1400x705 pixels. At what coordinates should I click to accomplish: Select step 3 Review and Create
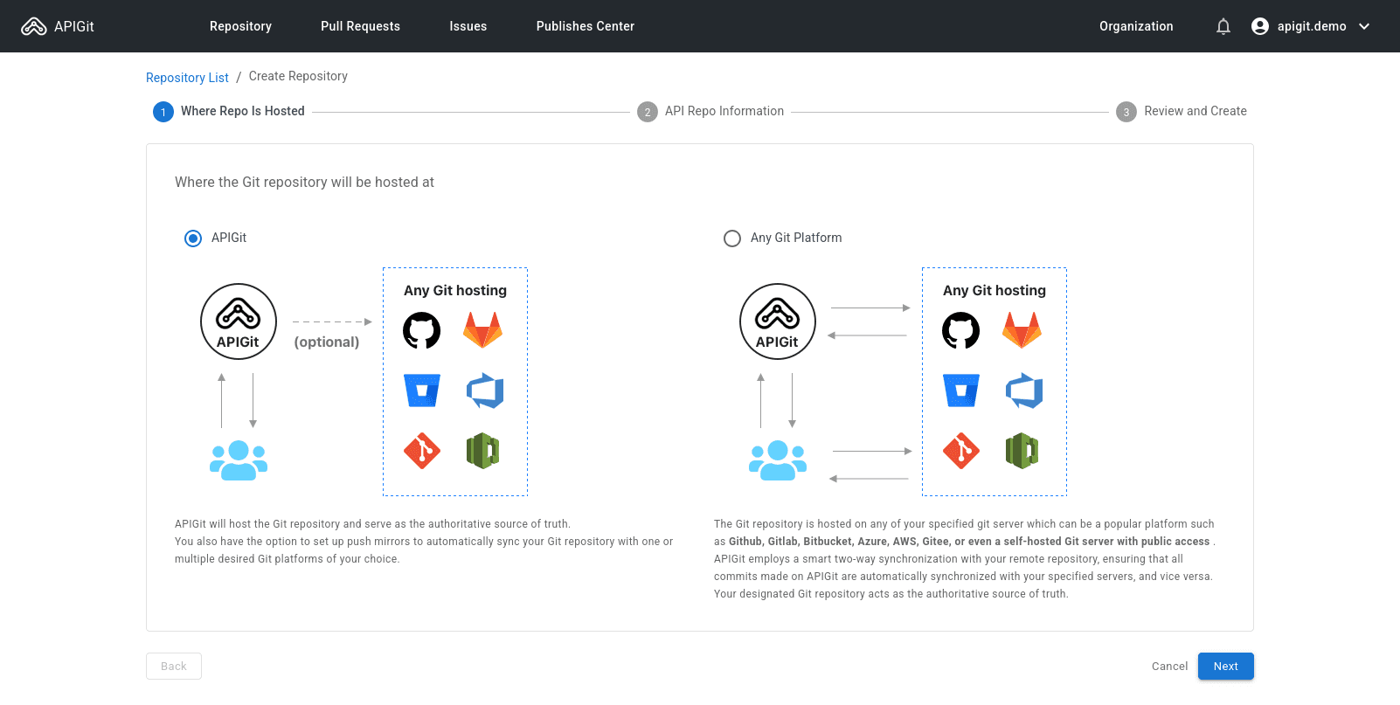coord(1182,112)
